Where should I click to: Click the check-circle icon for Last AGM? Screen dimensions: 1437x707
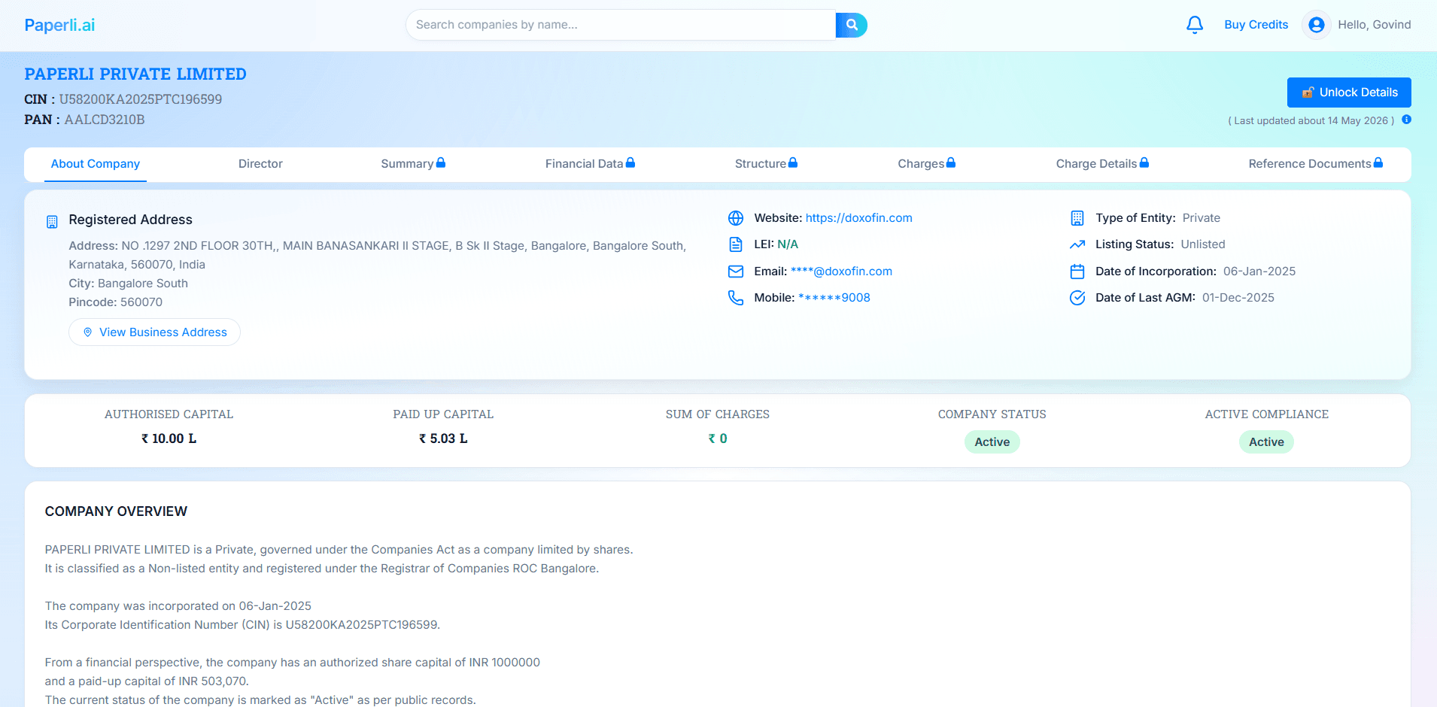(1077, 298)
